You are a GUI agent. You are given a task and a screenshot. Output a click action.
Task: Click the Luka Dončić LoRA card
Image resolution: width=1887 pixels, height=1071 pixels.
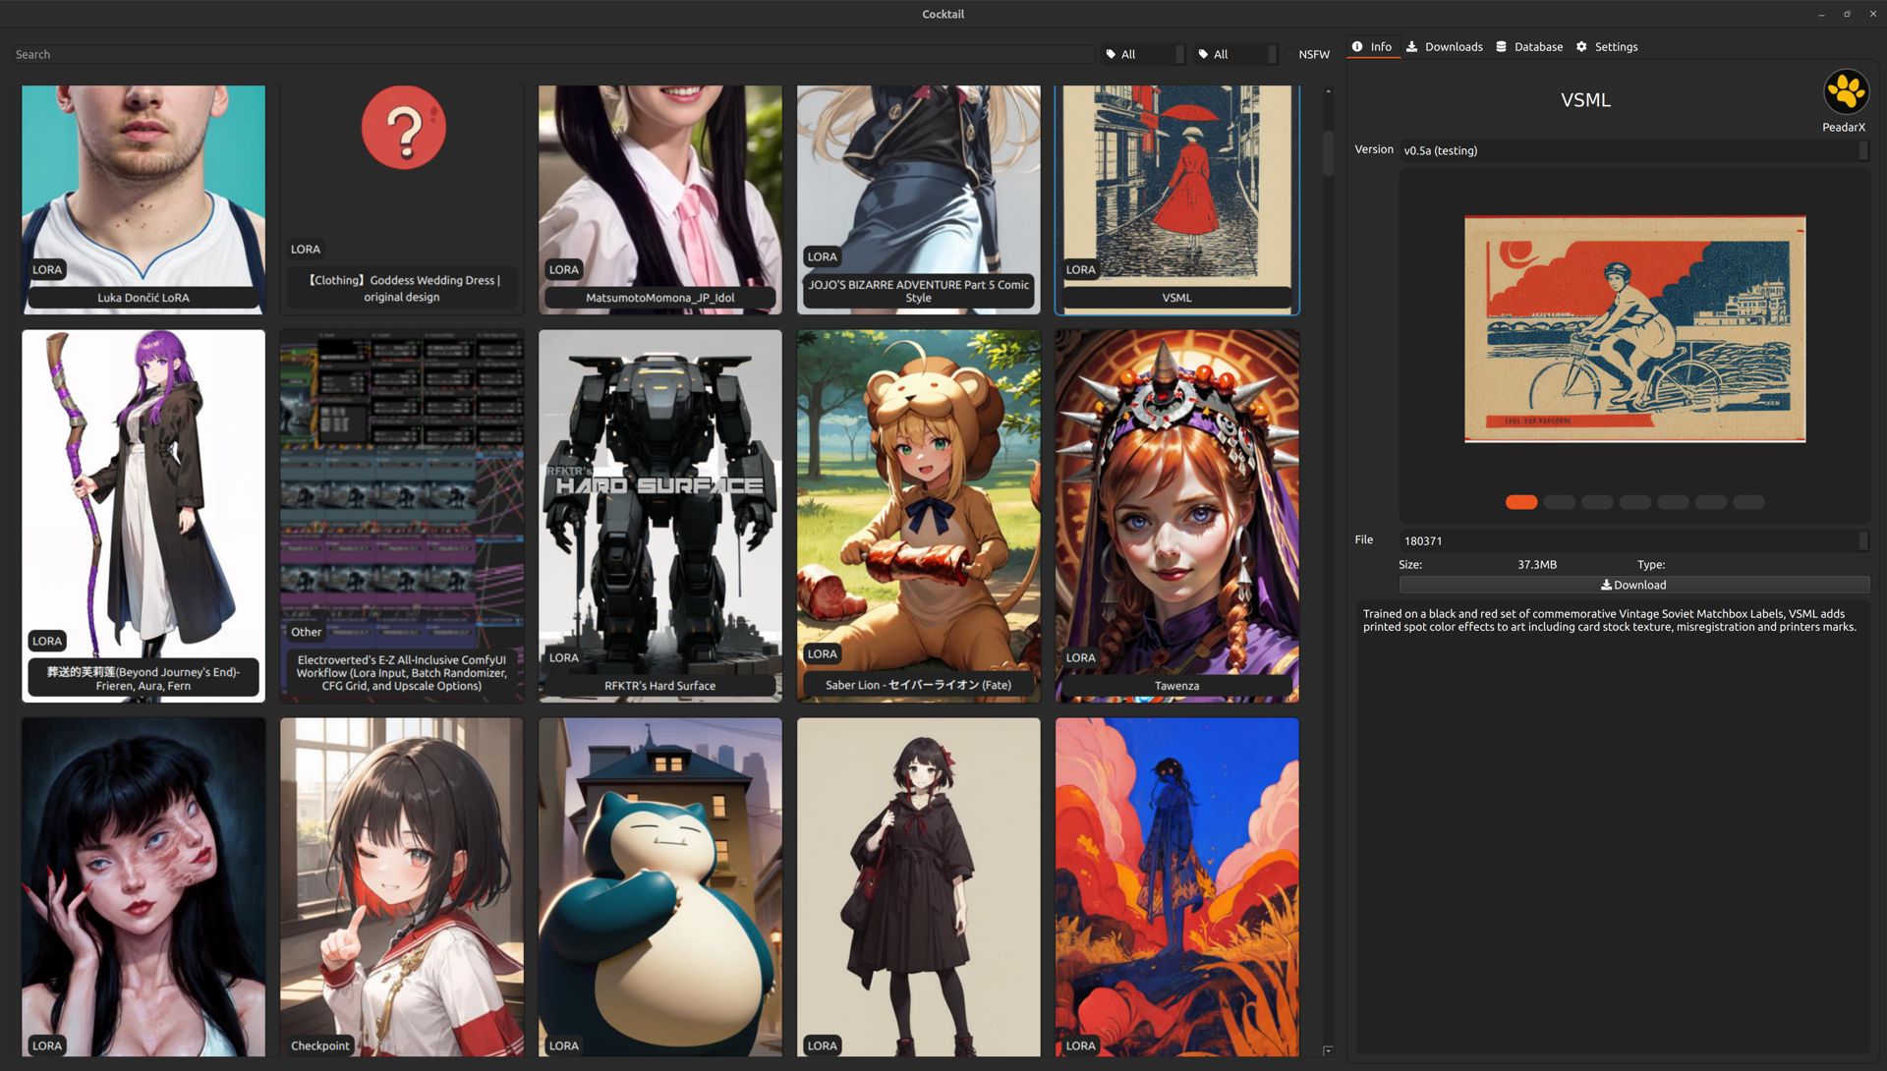[x=142, y=195]
